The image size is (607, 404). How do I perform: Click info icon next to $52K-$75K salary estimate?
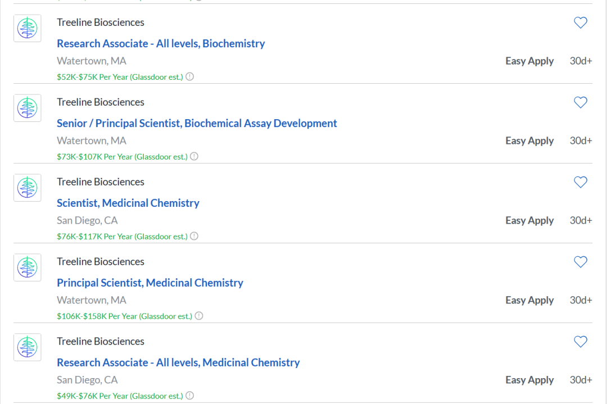[x=190, y=76]
